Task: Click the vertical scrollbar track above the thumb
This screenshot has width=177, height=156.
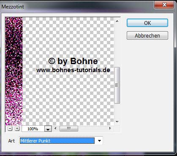Action: click(x=117, y=45)
